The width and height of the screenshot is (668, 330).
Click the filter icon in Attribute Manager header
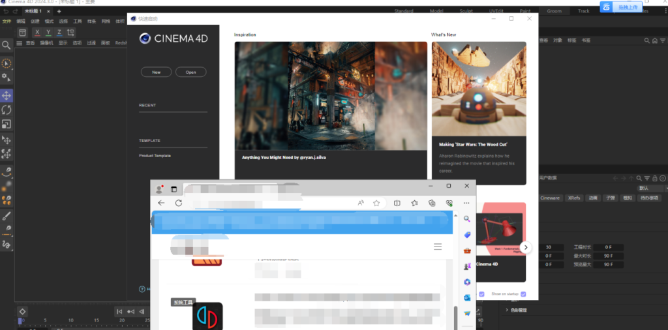point(647,179)
